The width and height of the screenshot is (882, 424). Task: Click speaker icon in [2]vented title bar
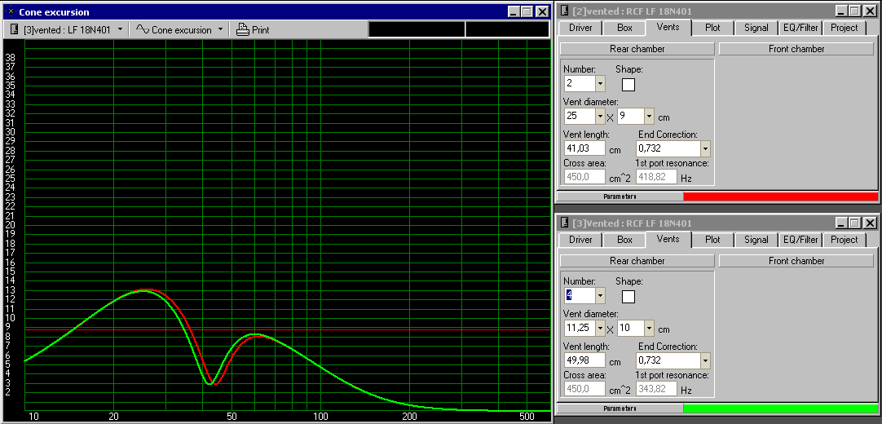(x=564, y=11)
